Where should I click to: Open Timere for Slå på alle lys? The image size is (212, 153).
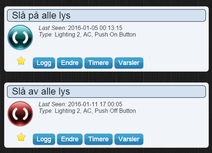pos(98,63)
